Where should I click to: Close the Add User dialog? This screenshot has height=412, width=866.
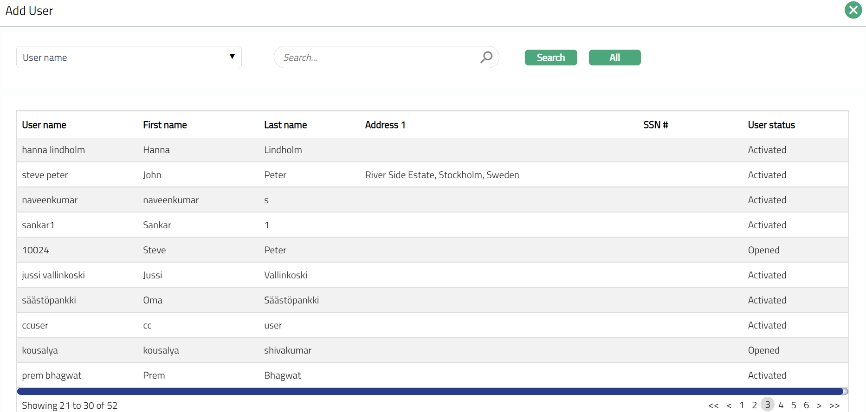click(853, 10)
